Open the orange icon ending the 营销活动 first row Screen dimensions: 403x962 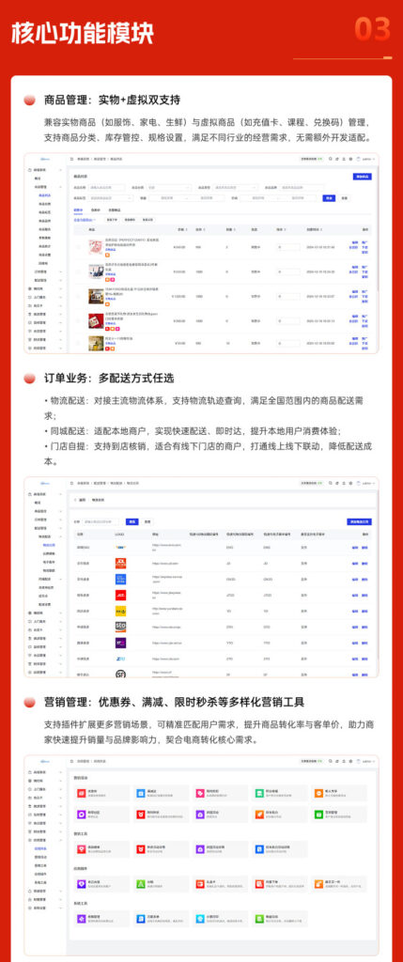click(318, 793)
